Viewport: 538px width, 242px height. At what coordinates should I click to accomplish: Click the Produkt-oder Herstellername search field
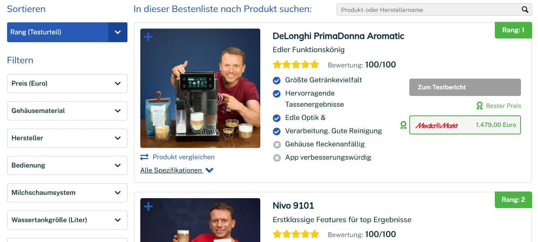coord(429,10)
